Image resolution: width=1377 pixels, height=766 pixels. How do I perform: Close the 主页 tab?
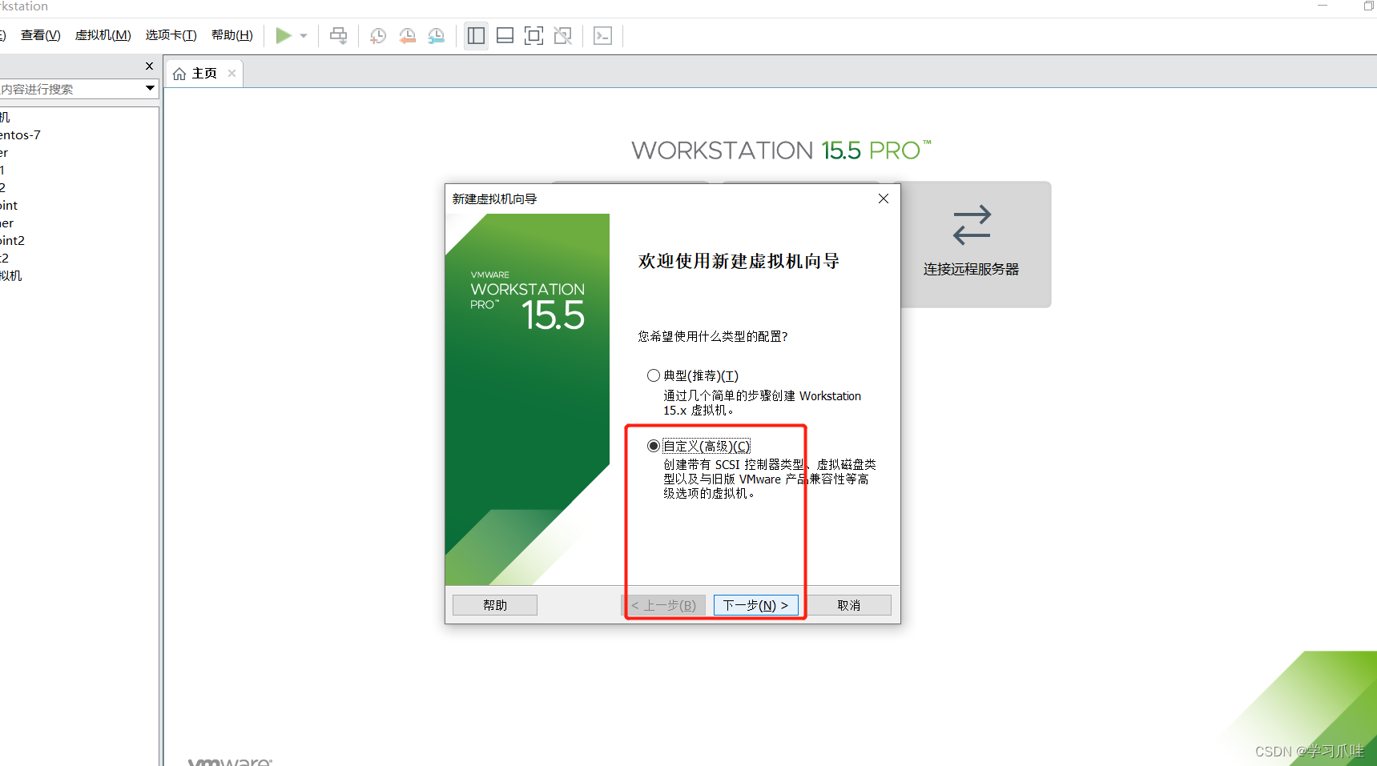click(232, 73)
